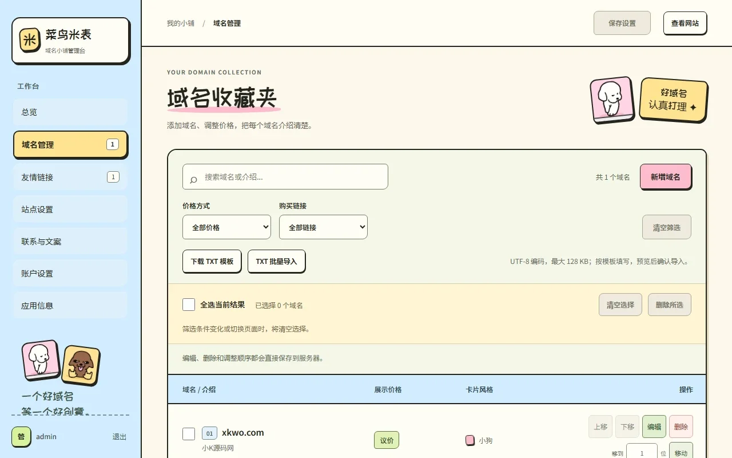This screenshot has height=458, width=732.
Task: Click the 清空选择 button
Action: pos(620,305)
